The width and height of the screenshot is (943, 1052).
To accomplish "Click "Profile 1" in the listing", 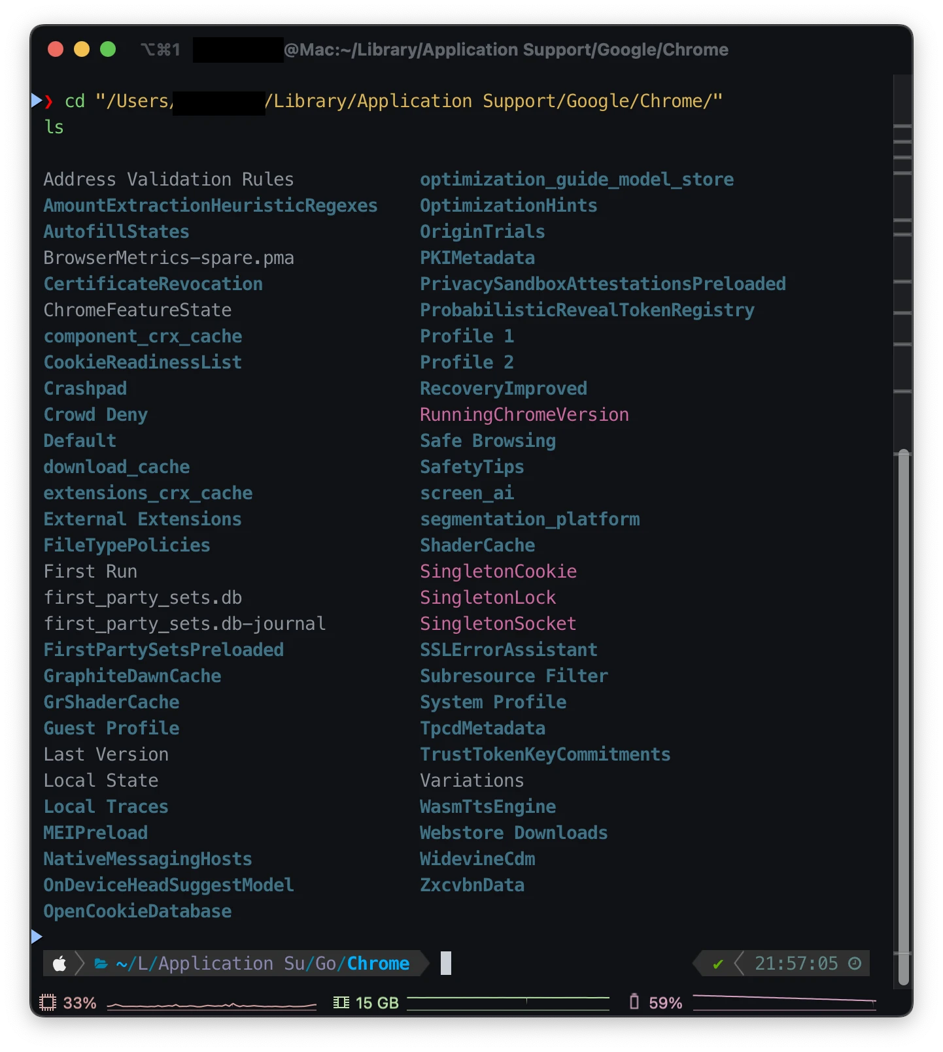I will click(467, 337).
